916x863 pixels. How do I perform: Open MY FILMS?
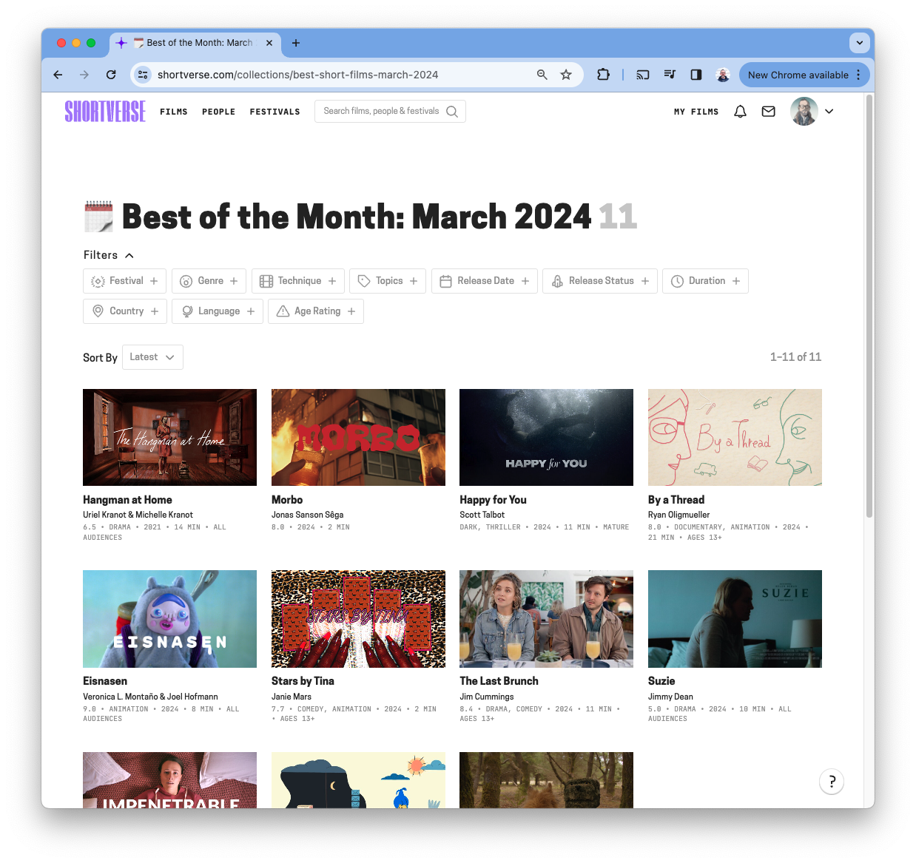pos(696,112)
